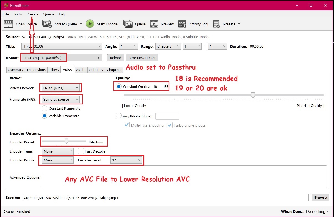
Task: Open the Encoder Profile Main dropdown
Action: pos(58,160)
